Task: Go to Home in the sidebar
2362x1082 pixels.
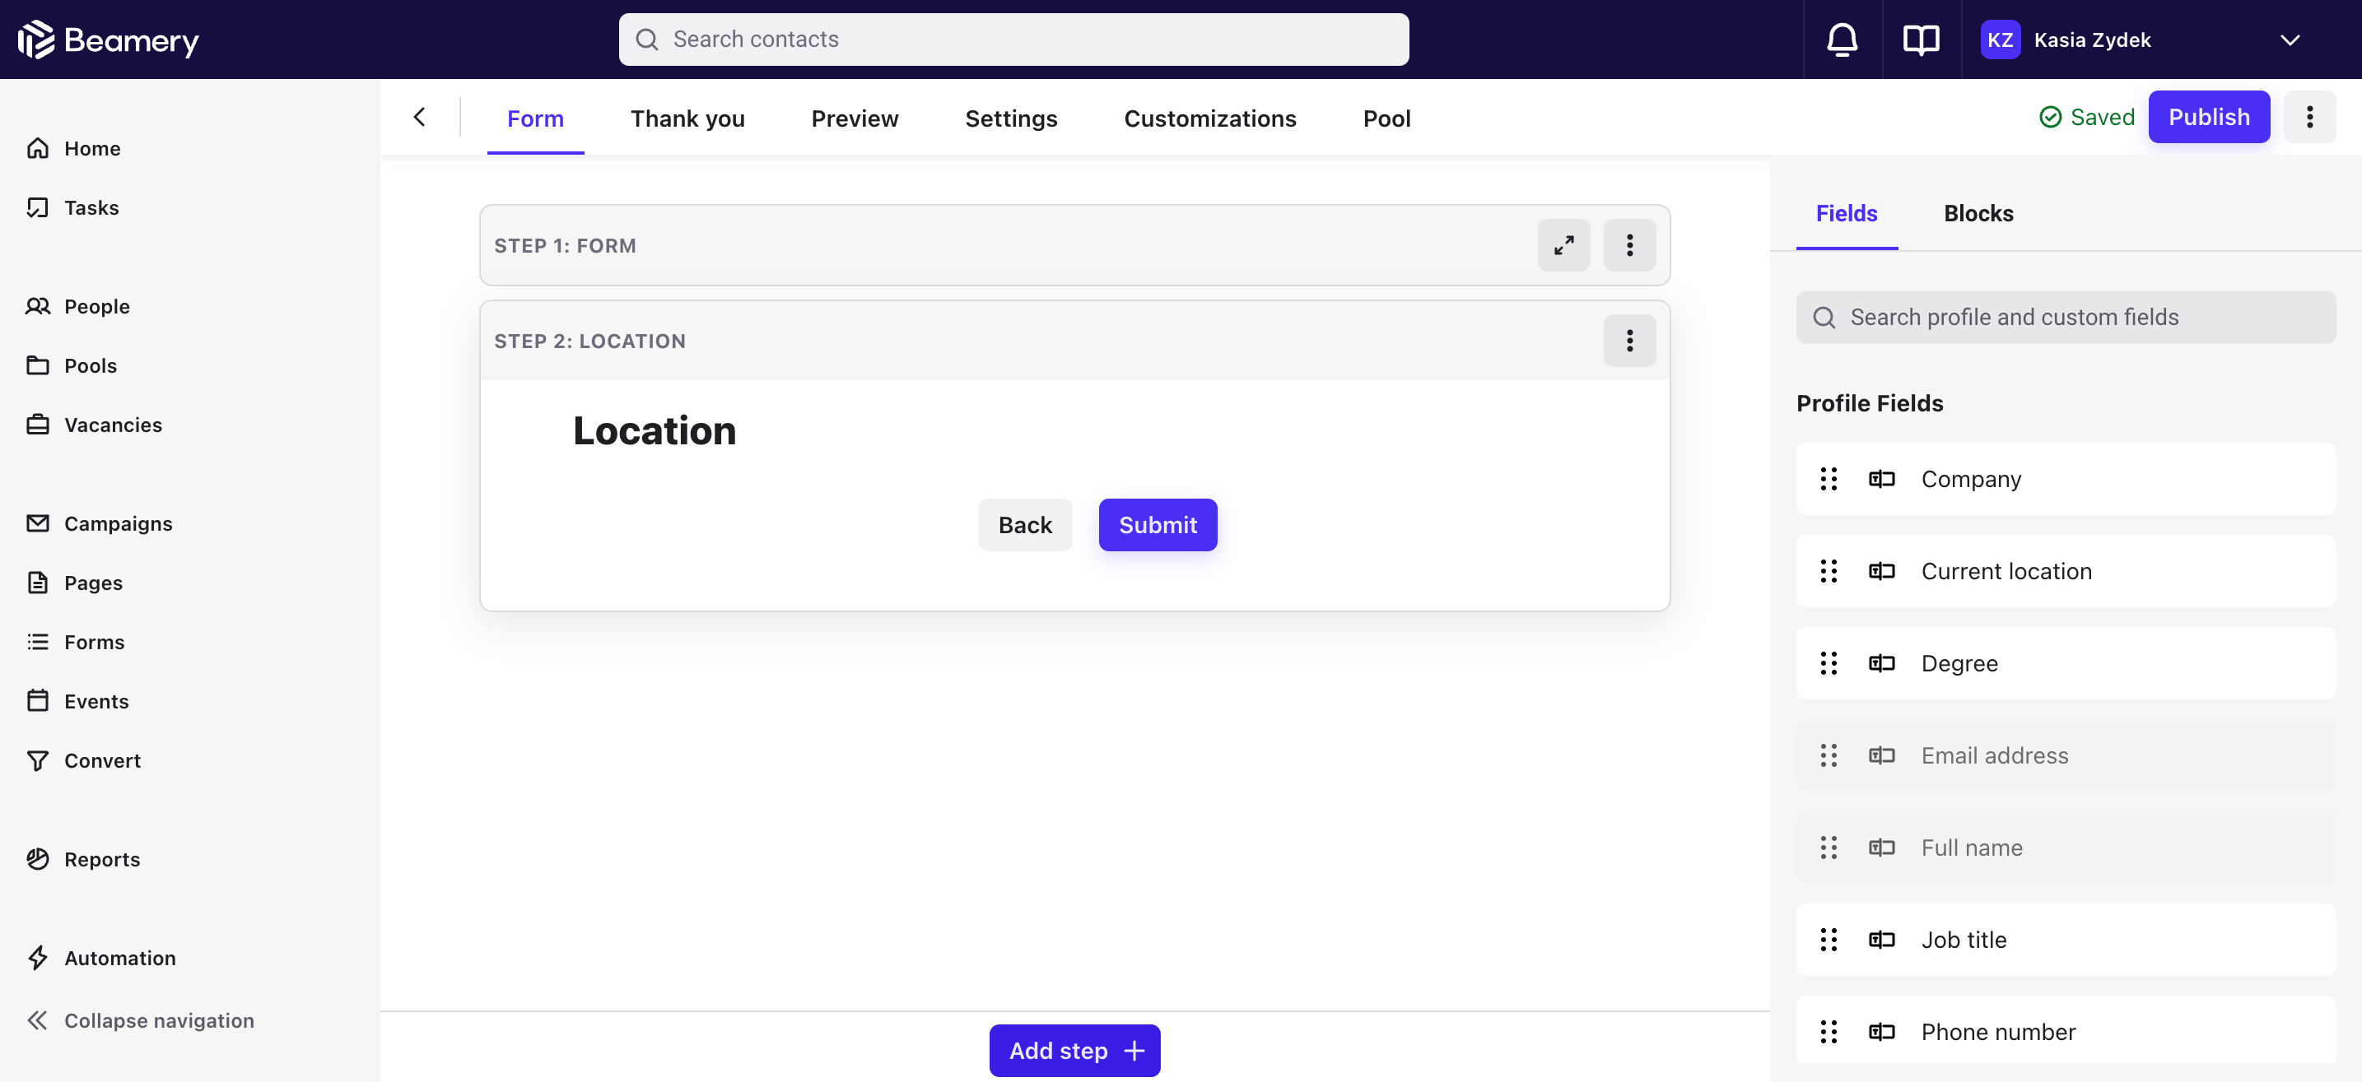Action: pos(73,148)
